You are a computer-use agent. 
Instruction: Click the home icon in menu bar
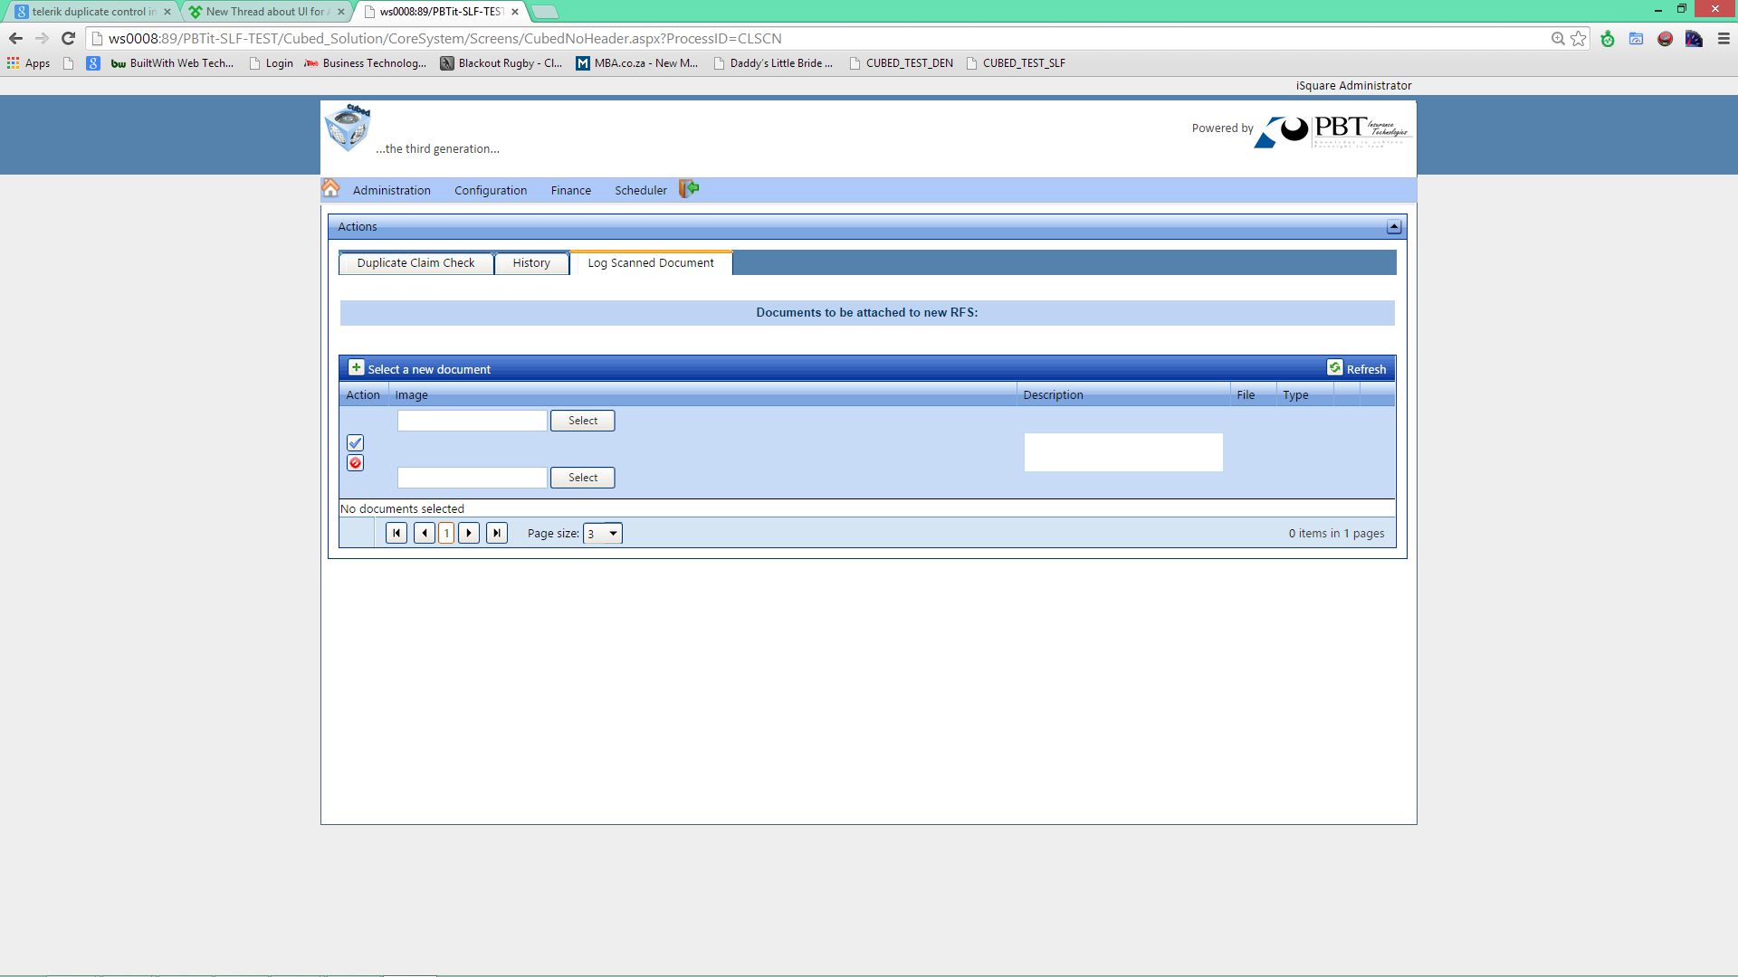330,188
